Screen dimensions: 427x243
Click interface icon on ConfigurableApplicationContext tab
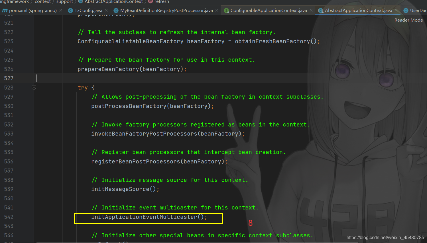coord(226,11)
